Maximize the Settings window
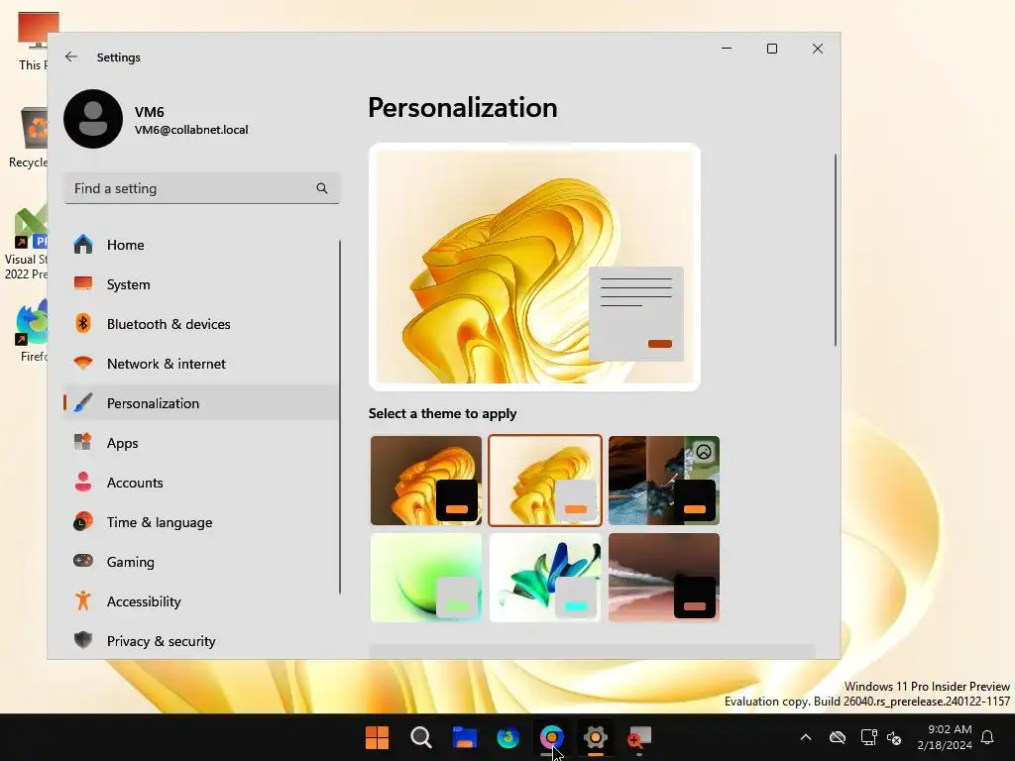Screen dimensions: 1015x761 click(771, 49)
